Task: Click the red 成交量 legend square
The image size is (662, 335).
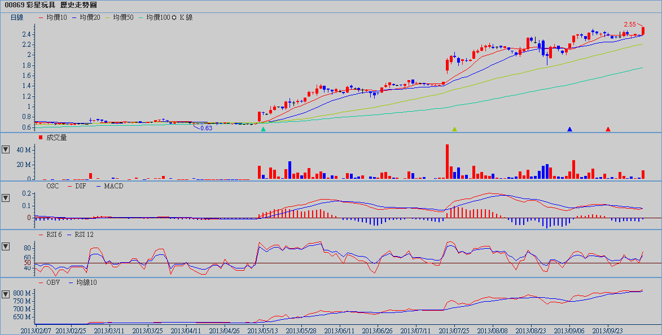Action: (40, 138)
